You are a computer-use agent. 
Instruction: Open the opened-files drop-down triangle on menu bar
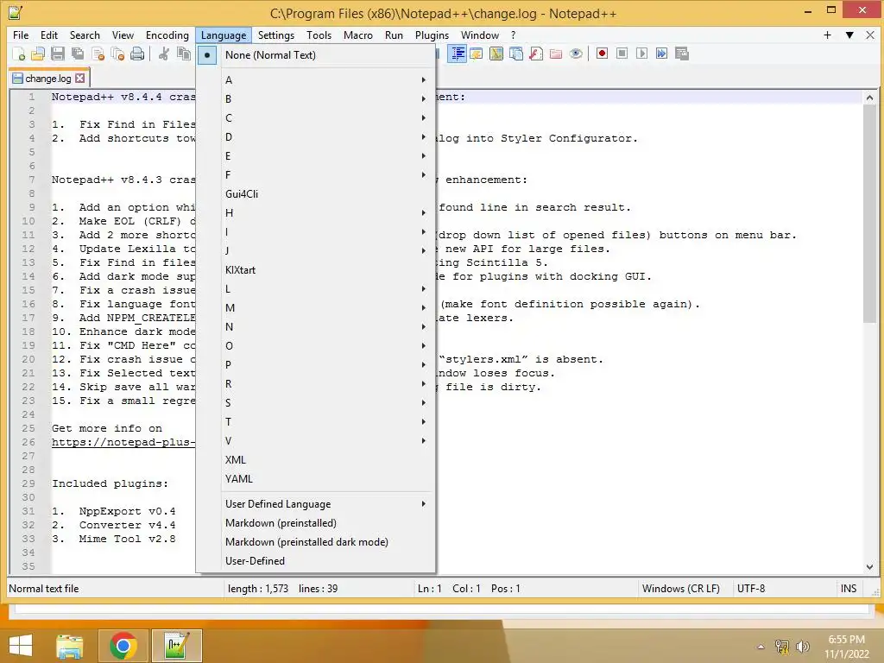[849, 35]
